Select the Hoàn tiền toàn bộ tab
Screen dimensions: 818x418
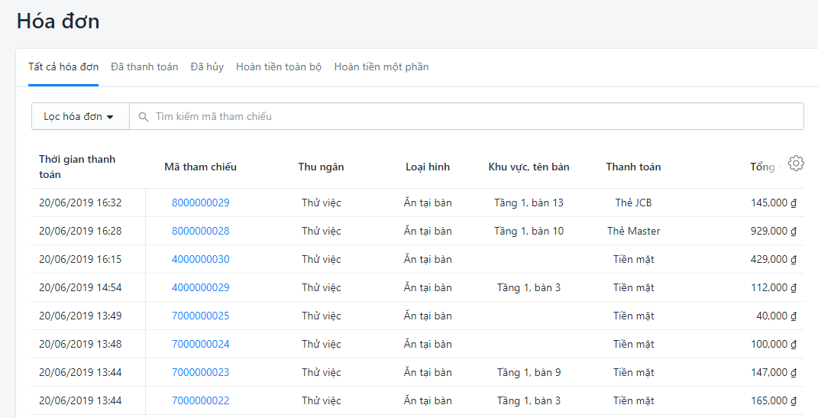pos(279,67)
